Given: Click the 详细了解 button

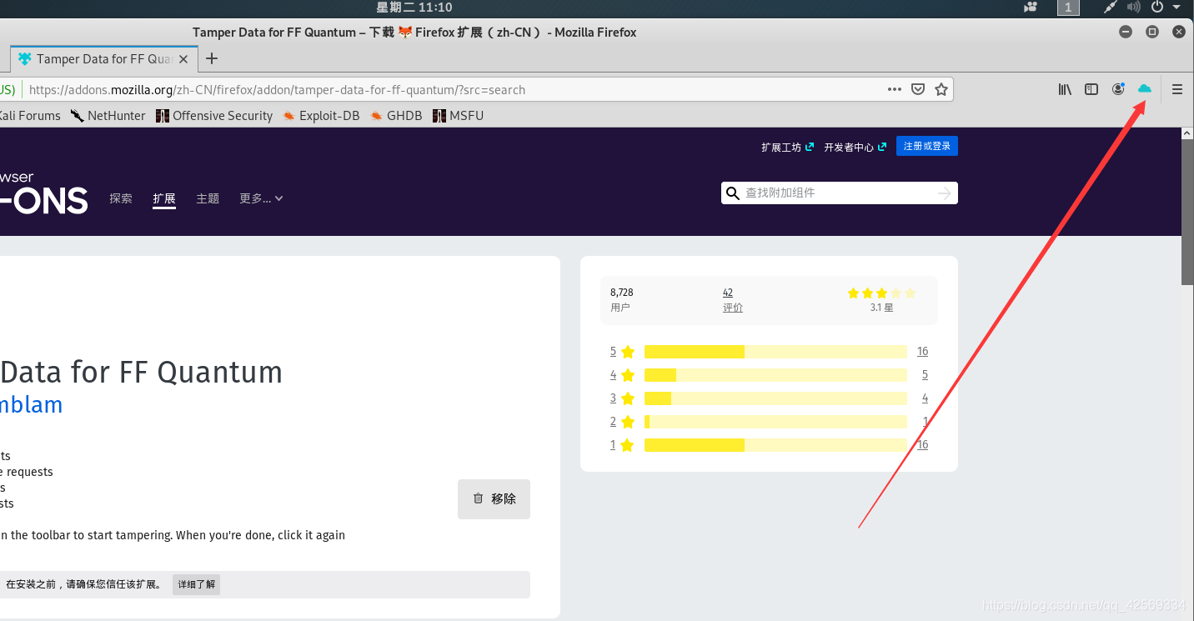Looking at the screenshot, I should [x=197, y=584].
